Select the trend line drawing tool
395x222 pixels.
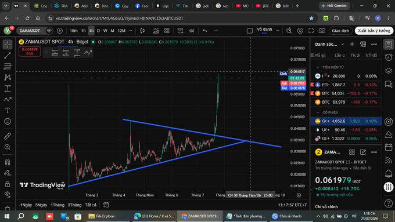click(x=8, y=56)
